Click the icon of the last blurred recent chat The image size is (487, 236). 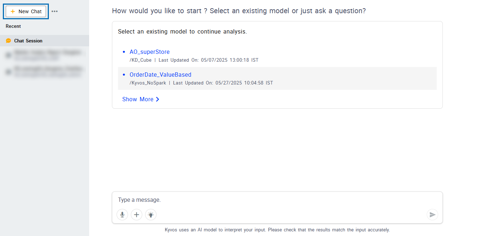8,72
